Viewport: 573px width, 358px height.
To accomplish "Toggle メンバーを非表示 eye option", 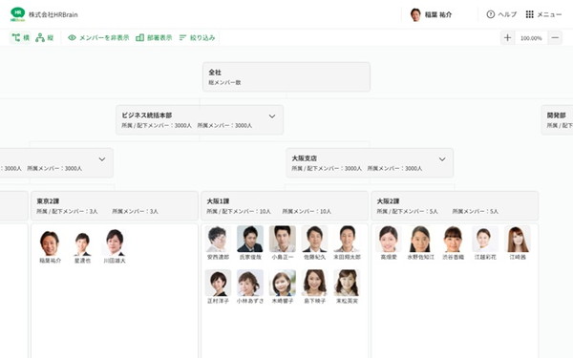I will point(98,37).
